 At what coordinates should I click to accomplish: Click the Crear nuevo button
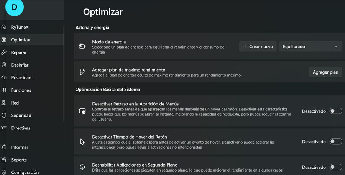[x=258, y=47]
